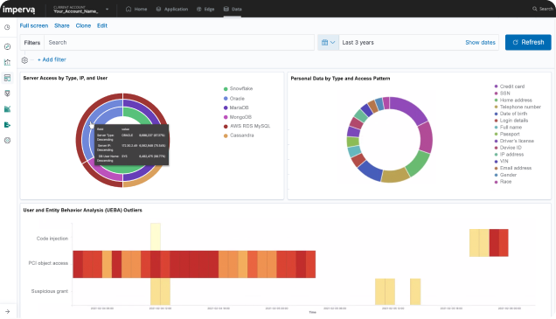Screen dimensions: 556x319
Task: Open the Management gear icon in sidebar
Action: coord(7,141)
